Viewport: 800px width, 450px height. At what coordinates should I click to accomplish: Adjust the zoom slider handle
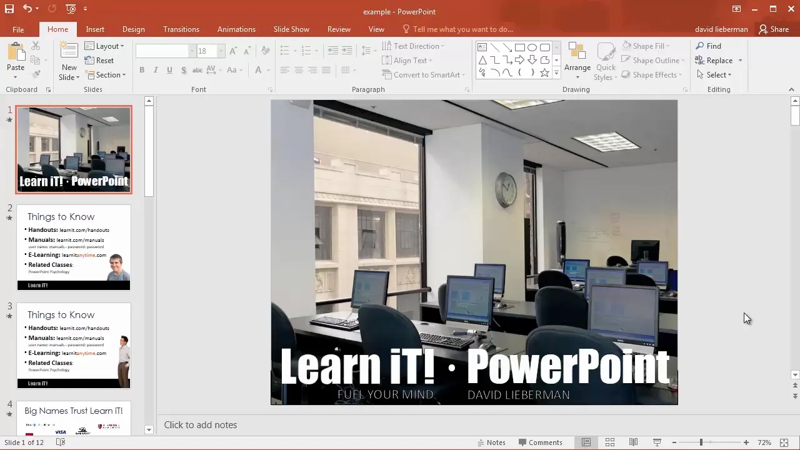[x=701, y=442]
